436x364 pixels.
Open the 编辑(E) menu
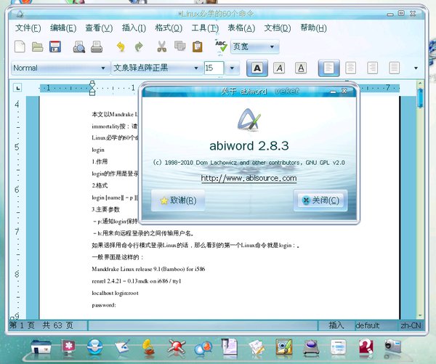coord(63,28)
